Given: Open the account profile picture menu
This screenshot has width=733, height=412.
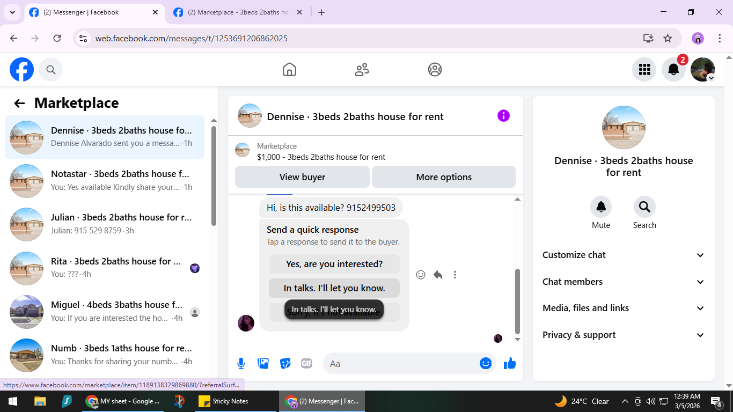Looking at the screenshot, I should [702, 70].
